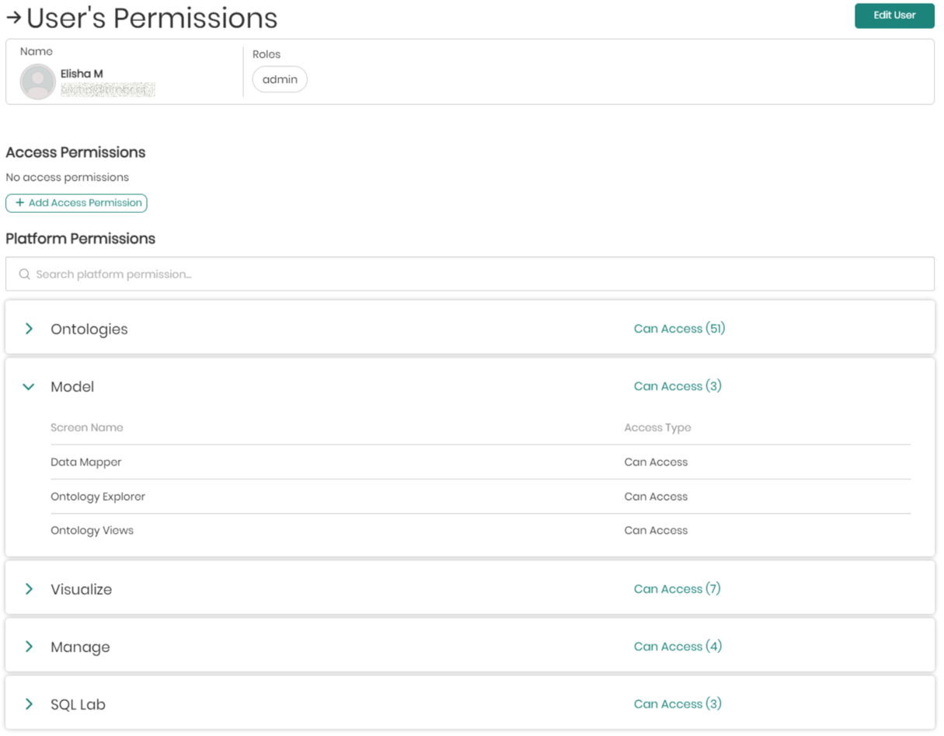944x736 pixels.
Task: Click the magnifier icon in the permission search bar
Action: click(24, 274)
